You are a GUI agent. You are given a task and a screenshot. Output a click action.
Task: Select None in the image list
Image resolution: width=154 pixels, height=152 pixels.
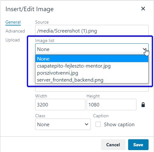tap(92, 59)
